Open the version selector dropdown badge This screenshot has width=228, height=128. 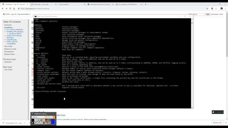pos(218,112)
